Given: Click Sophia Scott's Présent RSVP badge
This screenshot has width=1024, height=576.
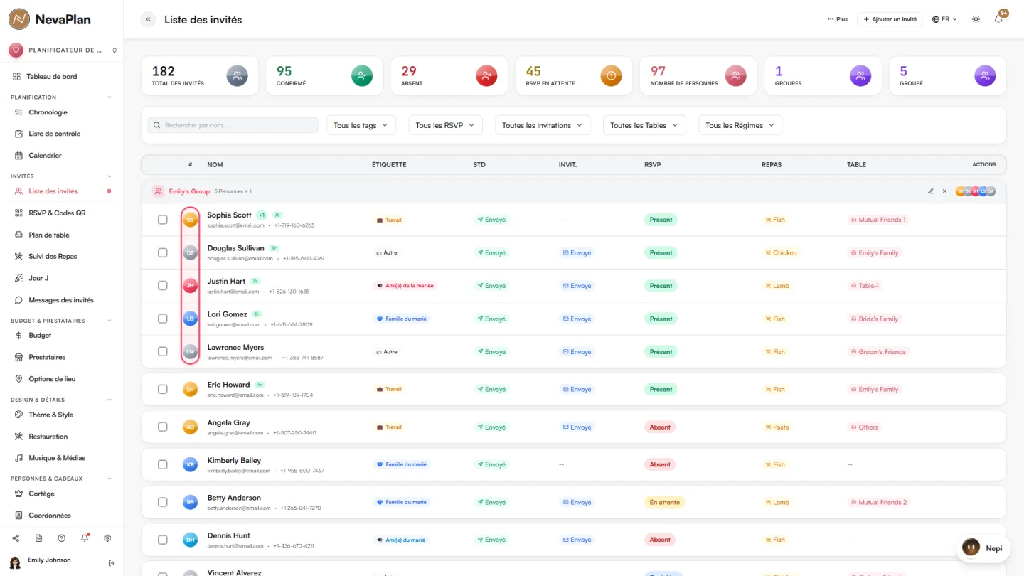Looking at the screenshot, I should (x=661, y=220).
